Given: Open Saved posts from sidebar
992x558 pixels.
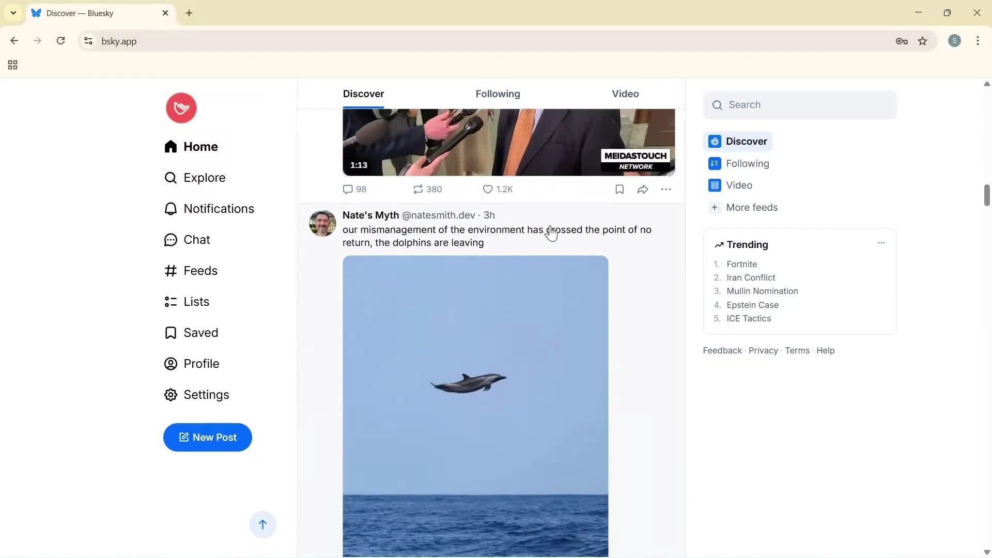Looking at the screenshot, I should point(201,332).
